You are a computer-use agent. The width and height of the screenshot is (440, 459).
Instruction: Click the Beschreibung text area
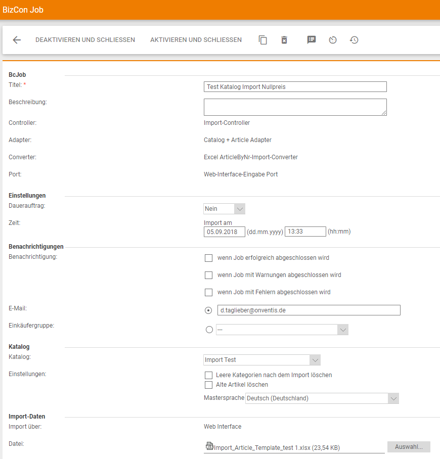click(x=295, y=107)
